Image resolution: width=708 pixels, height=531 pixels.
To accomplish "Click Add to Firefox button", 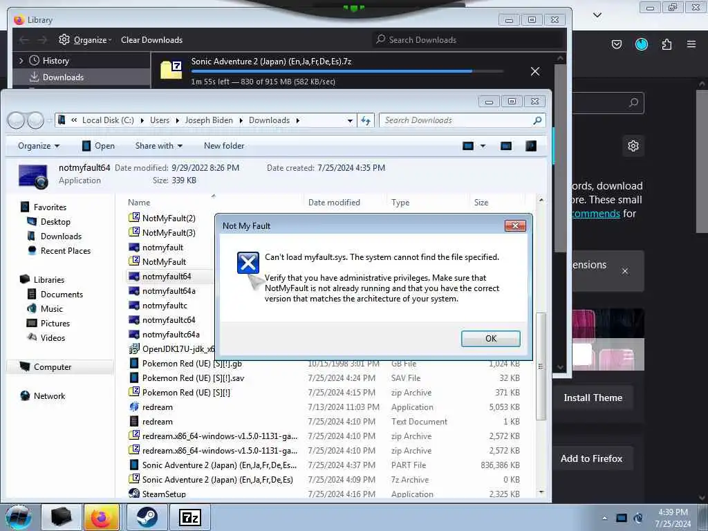I will click(592, 459).
